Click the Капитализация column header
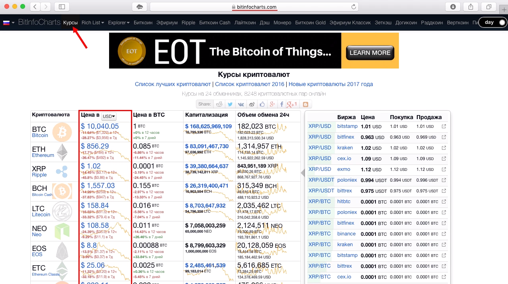 (207, 115)
